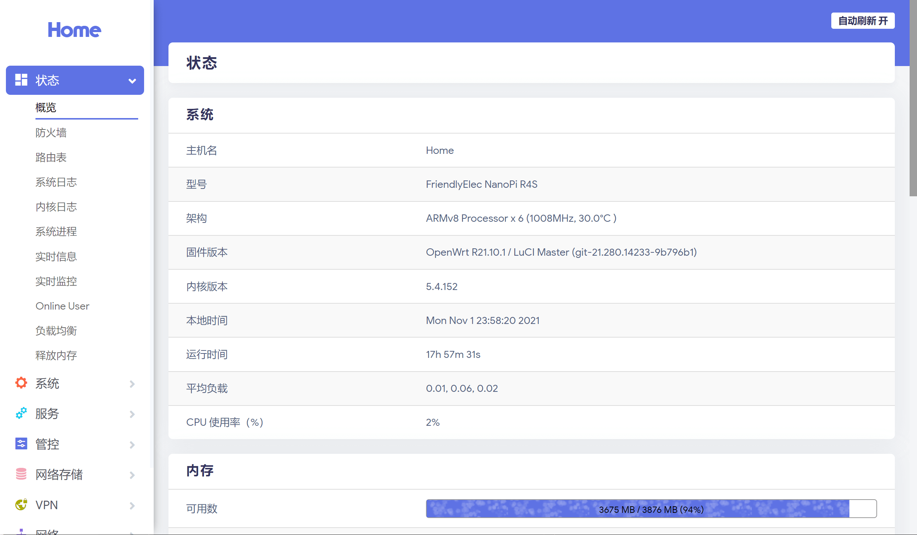
Task: Click the status grid dashboard icon
Action: click(21, 80)
